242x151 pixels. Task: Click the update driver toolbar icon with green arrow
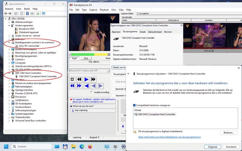point(38,14)
